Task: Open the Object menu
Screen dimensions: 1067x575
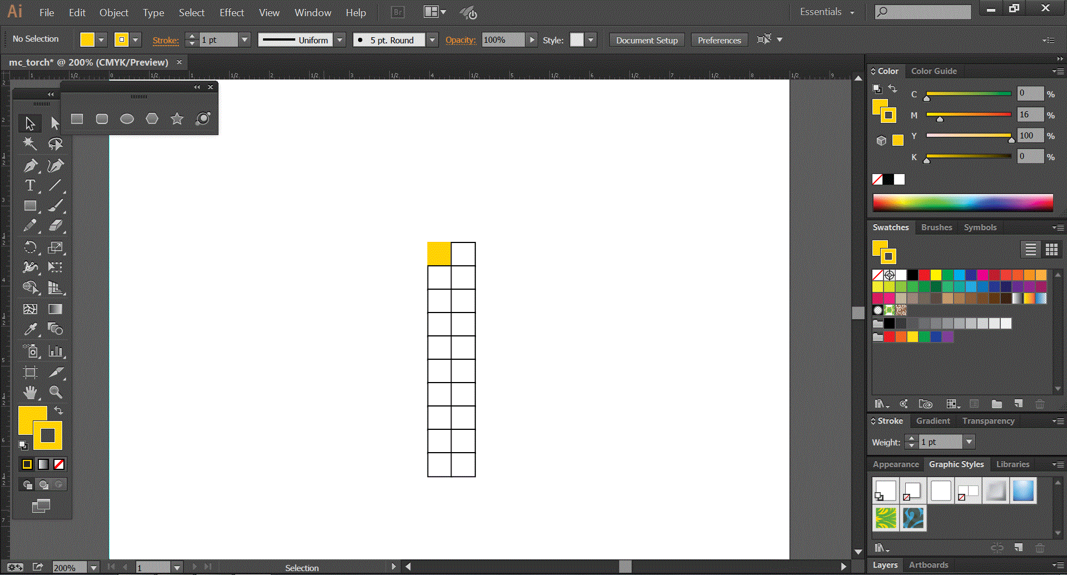Action: point(114,12)
